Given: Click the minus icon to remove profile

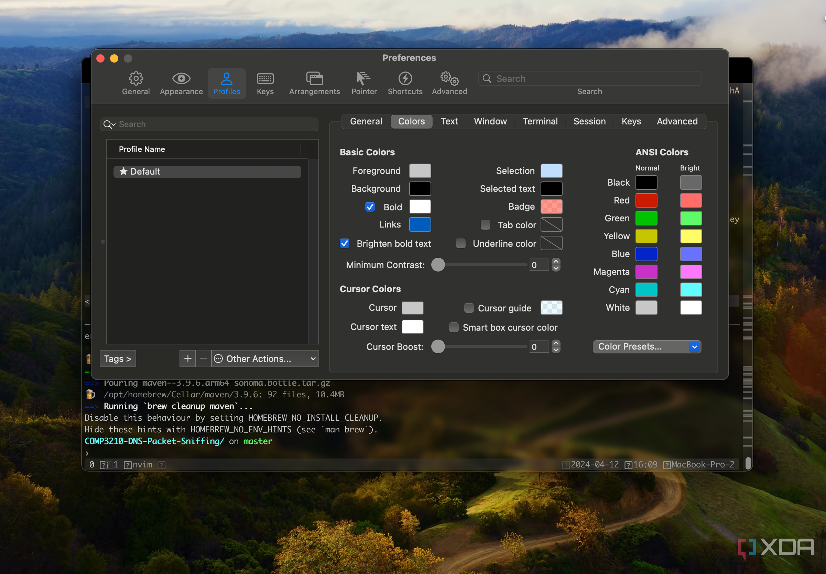Looking at the screenshot, I should click(x=204, y=358).
